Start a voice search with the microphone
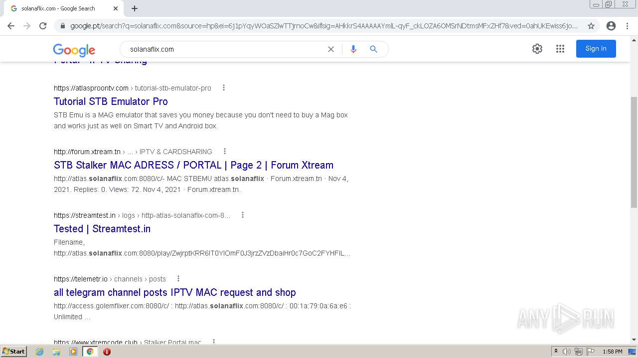The height and width of the screenshot is (358, 638). pos(353,49)
